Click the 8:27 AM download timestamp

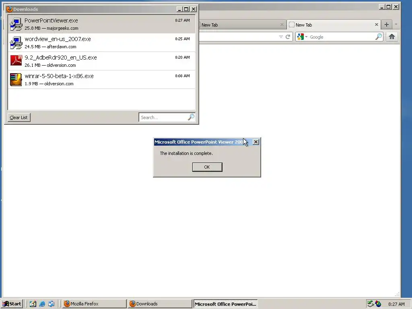[x=182, y=20]
